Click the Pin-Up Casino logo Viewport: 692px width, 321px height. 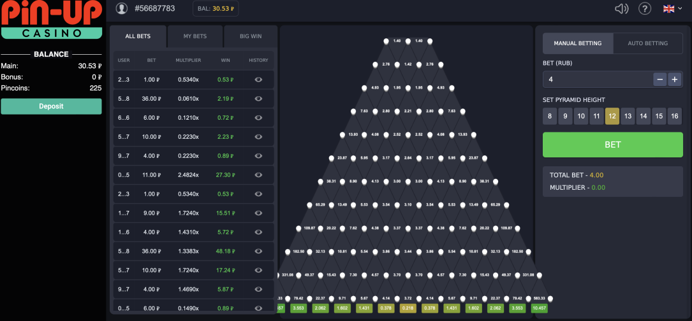click(51, 20)
